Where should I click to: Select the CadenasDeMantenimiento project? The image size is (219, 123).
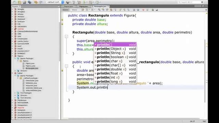27,31
